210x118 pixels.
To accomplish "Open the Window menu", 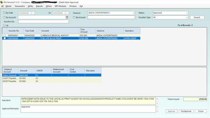I will pyautogui.click(x=73, y=6).
